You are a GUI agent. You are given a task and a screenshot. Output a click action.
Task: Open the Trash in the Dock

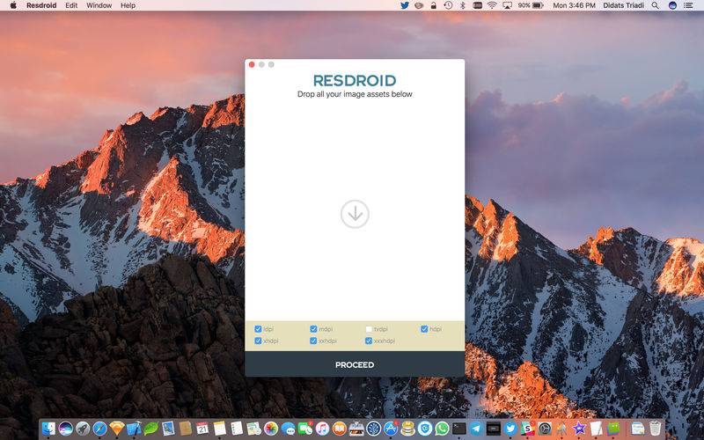point(656,429)
